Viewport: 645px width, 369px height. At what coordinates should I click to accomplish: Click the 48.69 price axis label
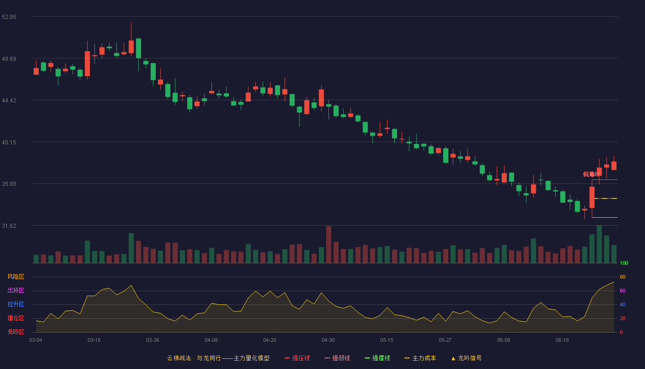[x=9, y=59]
